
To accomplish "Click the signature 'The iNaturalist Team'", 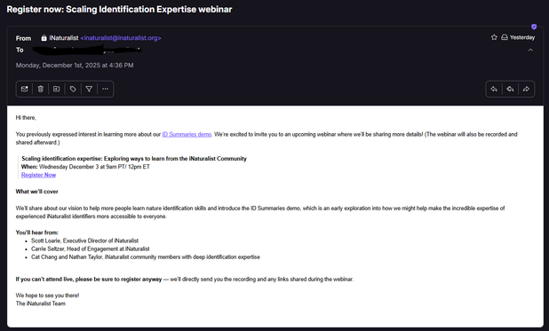I will [x=41, y=303].
